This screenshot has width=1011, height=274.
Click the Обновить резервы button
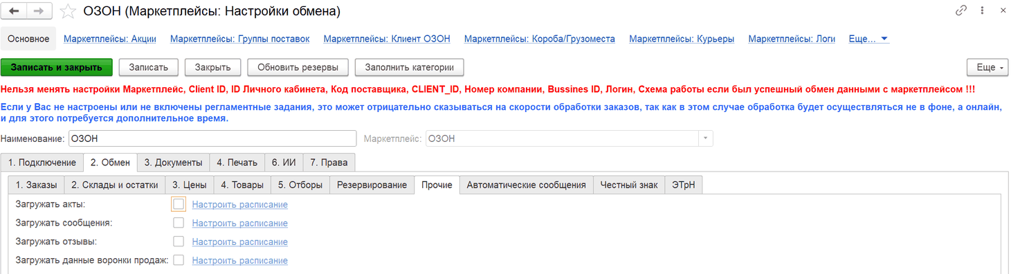pyautogui.click(x=298, y=67)
